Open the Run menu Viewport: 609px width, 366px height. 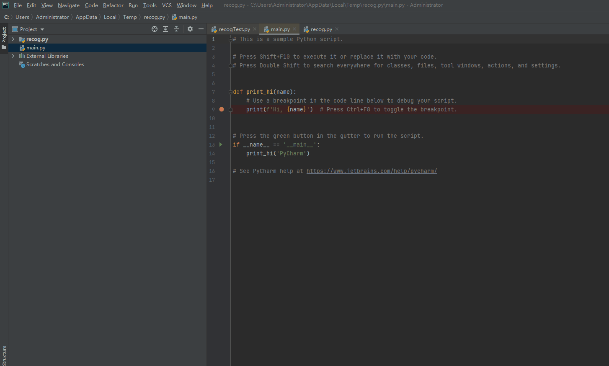[x=133, y=5]
